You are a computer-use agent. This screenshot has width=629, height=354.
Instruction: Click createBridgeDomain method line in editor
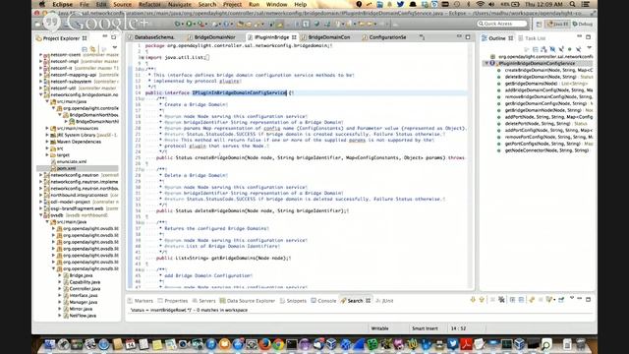[x=310, y=157]
